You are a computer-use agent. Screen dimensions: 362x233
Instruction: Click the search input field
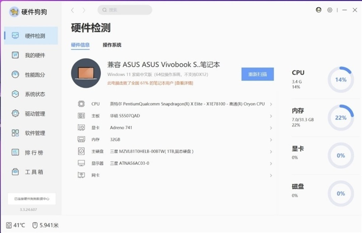[125, 10]
